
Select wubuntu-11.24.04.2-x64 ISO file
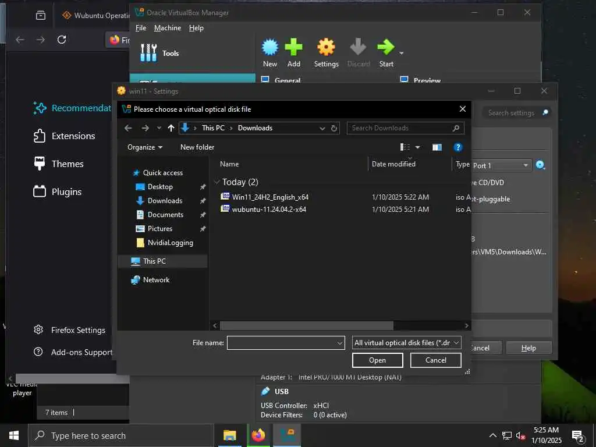(x=269, y=209)
